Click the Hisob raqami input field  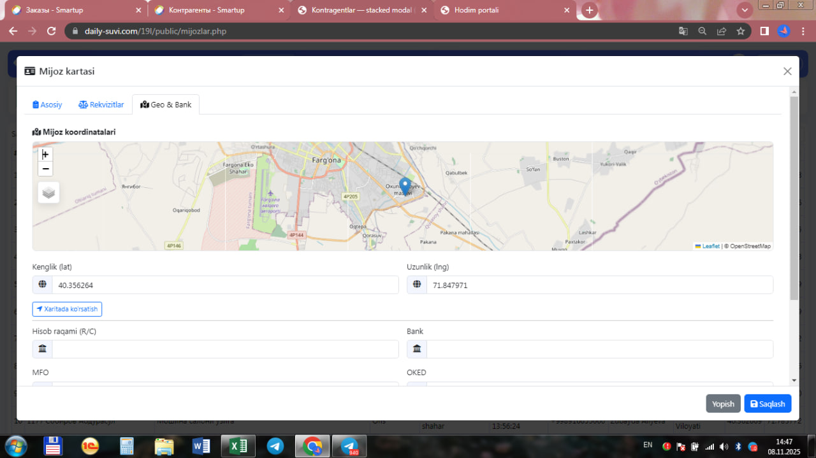click(x=224, y=349)
